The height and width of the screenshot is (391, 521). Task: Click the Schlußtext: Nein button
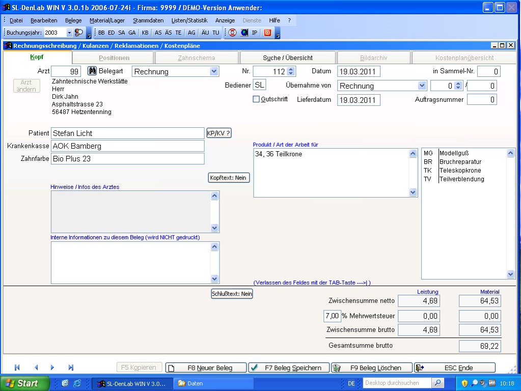tap(232, 294)
